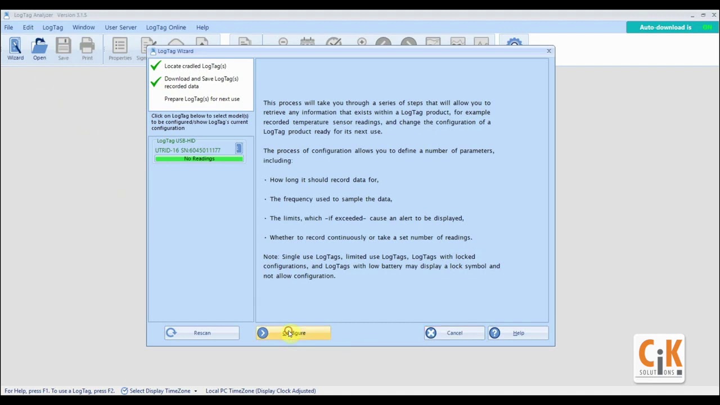This screenshot has width=720, height=405.
Task: Minimize the LogTag Analyzer window
Action: coord(692,15)
